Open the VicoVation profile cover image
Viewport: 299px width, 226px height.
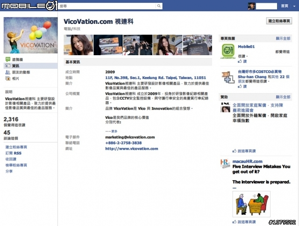(31, 35)
